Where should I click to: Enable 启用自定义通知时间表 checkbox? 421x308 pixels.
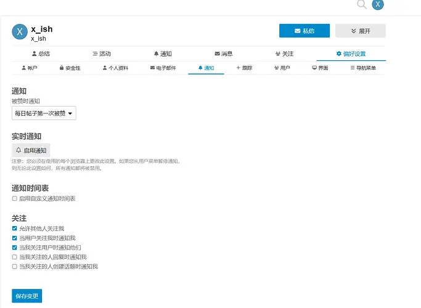[15, 199]
